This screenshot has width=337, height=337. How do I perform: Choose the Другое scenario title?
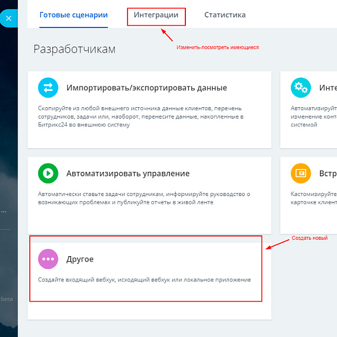tap(80, 259)
